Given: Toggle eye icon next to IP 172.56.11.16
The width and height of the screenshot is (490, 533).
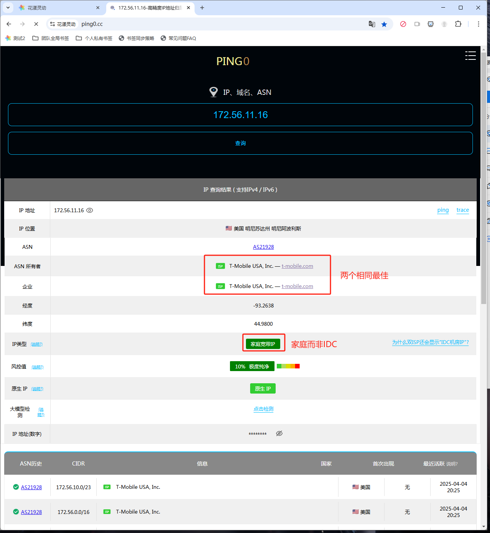Looking at the screenshot, I should click(x=90, y=210).
